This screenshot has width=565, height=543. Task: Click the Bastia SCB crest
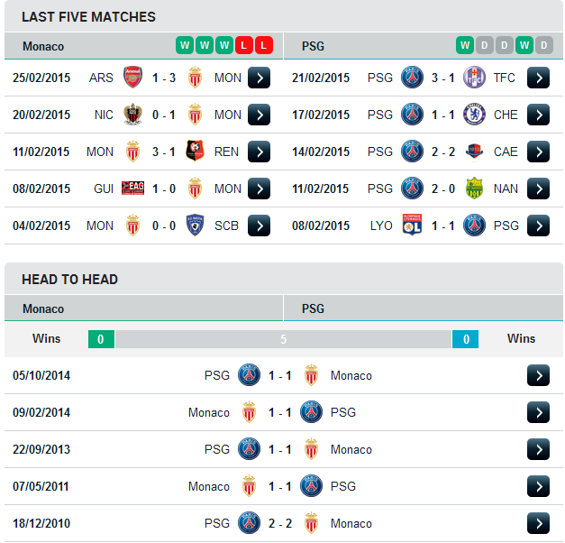coord(195,225)
